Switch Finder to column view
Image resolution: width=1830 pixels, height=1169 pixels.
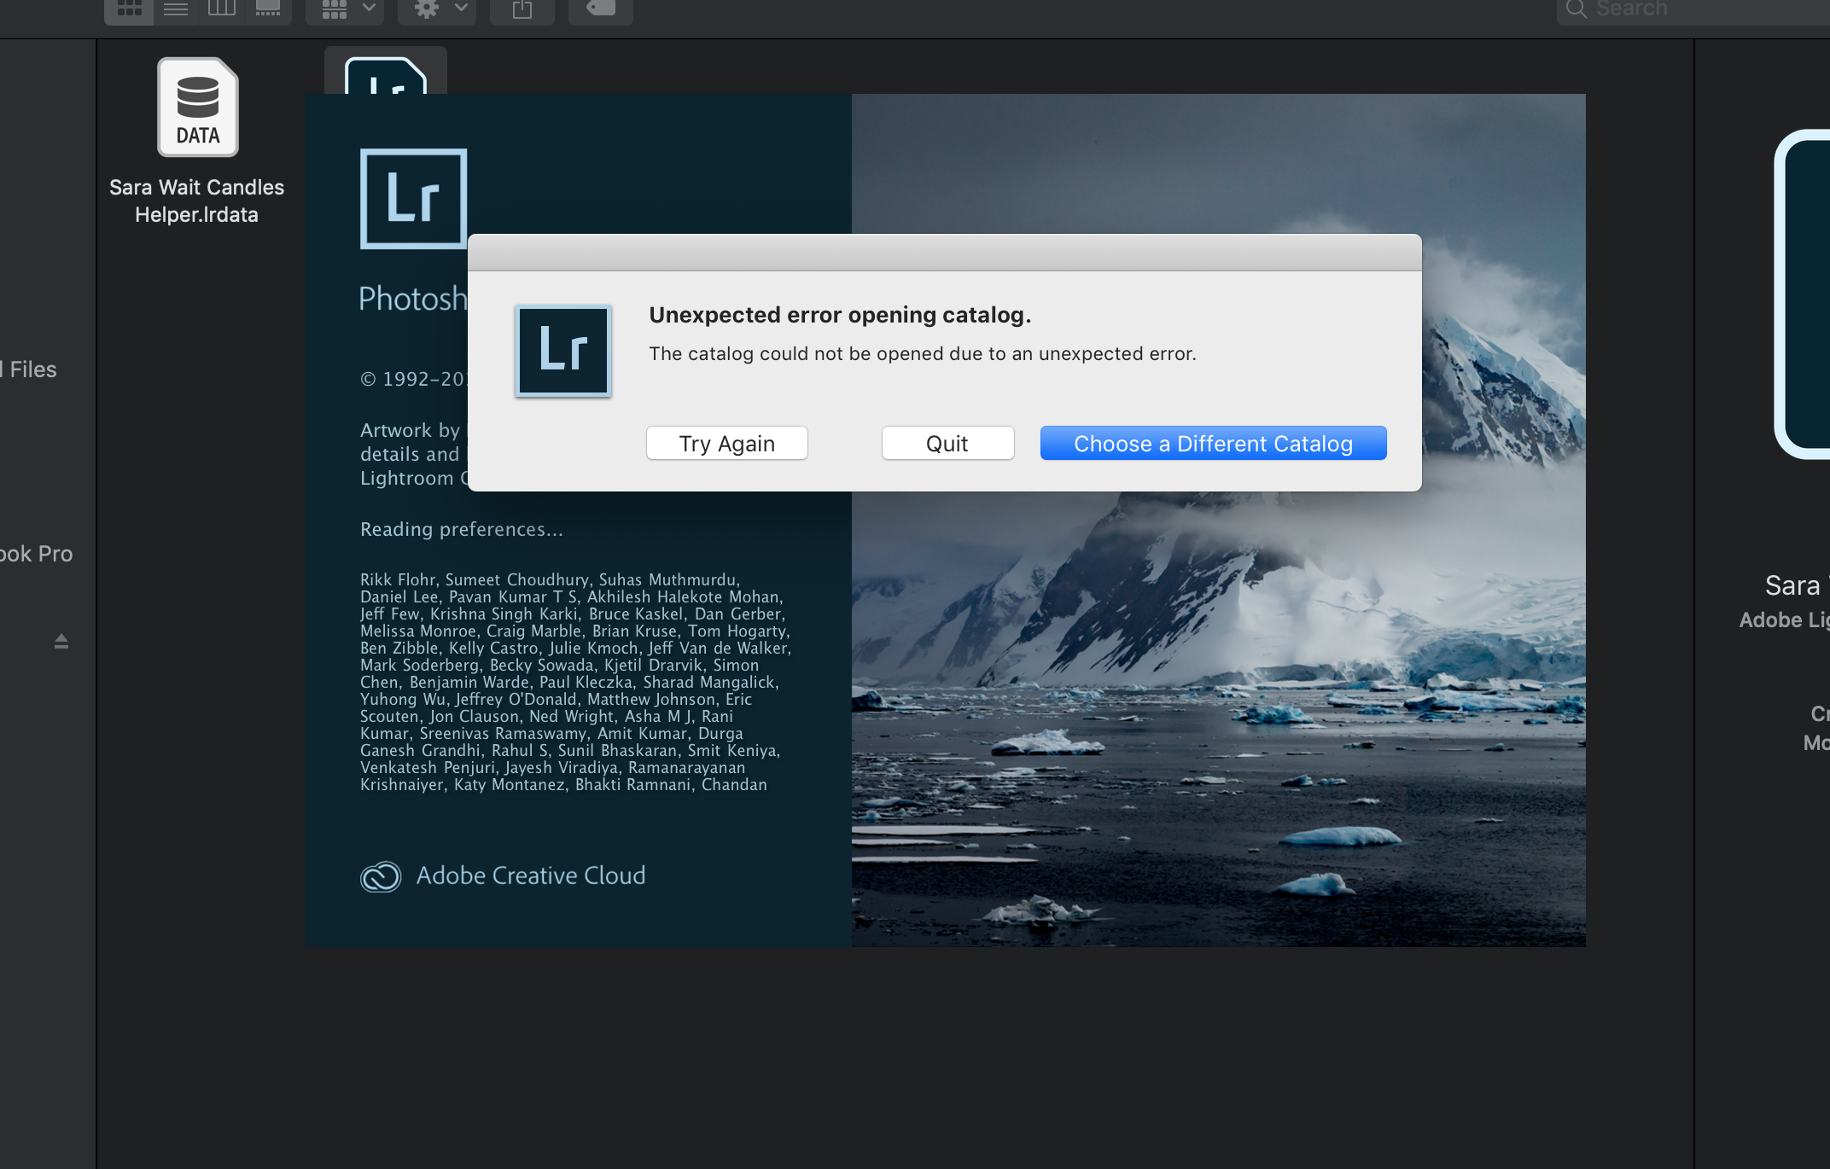tap(222, 9)
